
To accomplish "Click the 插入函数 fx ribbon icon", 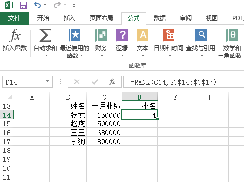I will pos(15,35).
